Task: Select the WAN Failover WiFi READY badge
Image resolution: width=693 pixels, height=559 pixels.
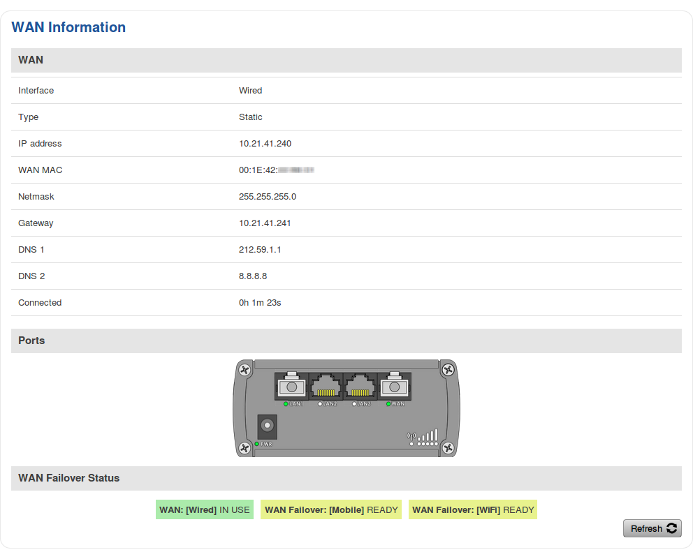Action: 473,510
